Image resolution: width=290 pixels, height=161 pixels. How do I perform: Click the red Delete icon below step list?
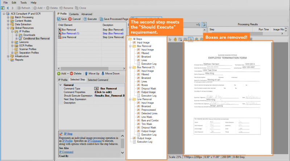[x=71, y=73]
